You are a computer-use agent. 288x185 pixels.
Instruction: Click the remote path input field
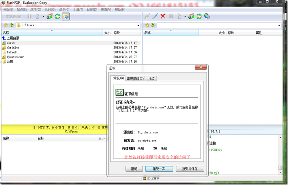tap(217, 25)
